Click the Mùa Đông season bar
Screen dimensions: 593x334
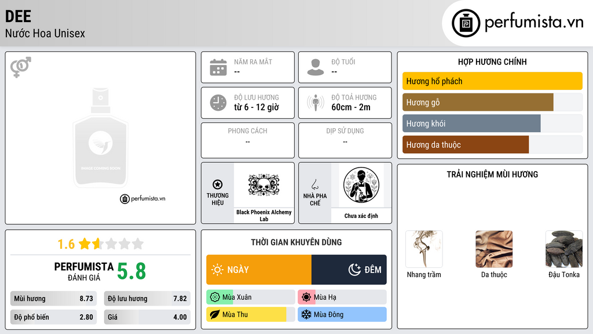(x=342, y=314)
